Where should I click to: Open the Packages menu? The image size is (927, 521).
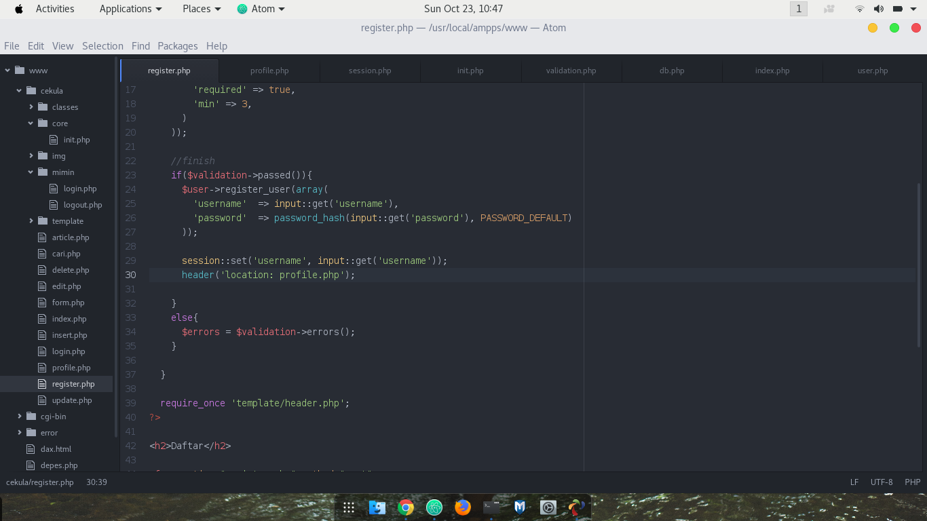(x=178, y=46)
